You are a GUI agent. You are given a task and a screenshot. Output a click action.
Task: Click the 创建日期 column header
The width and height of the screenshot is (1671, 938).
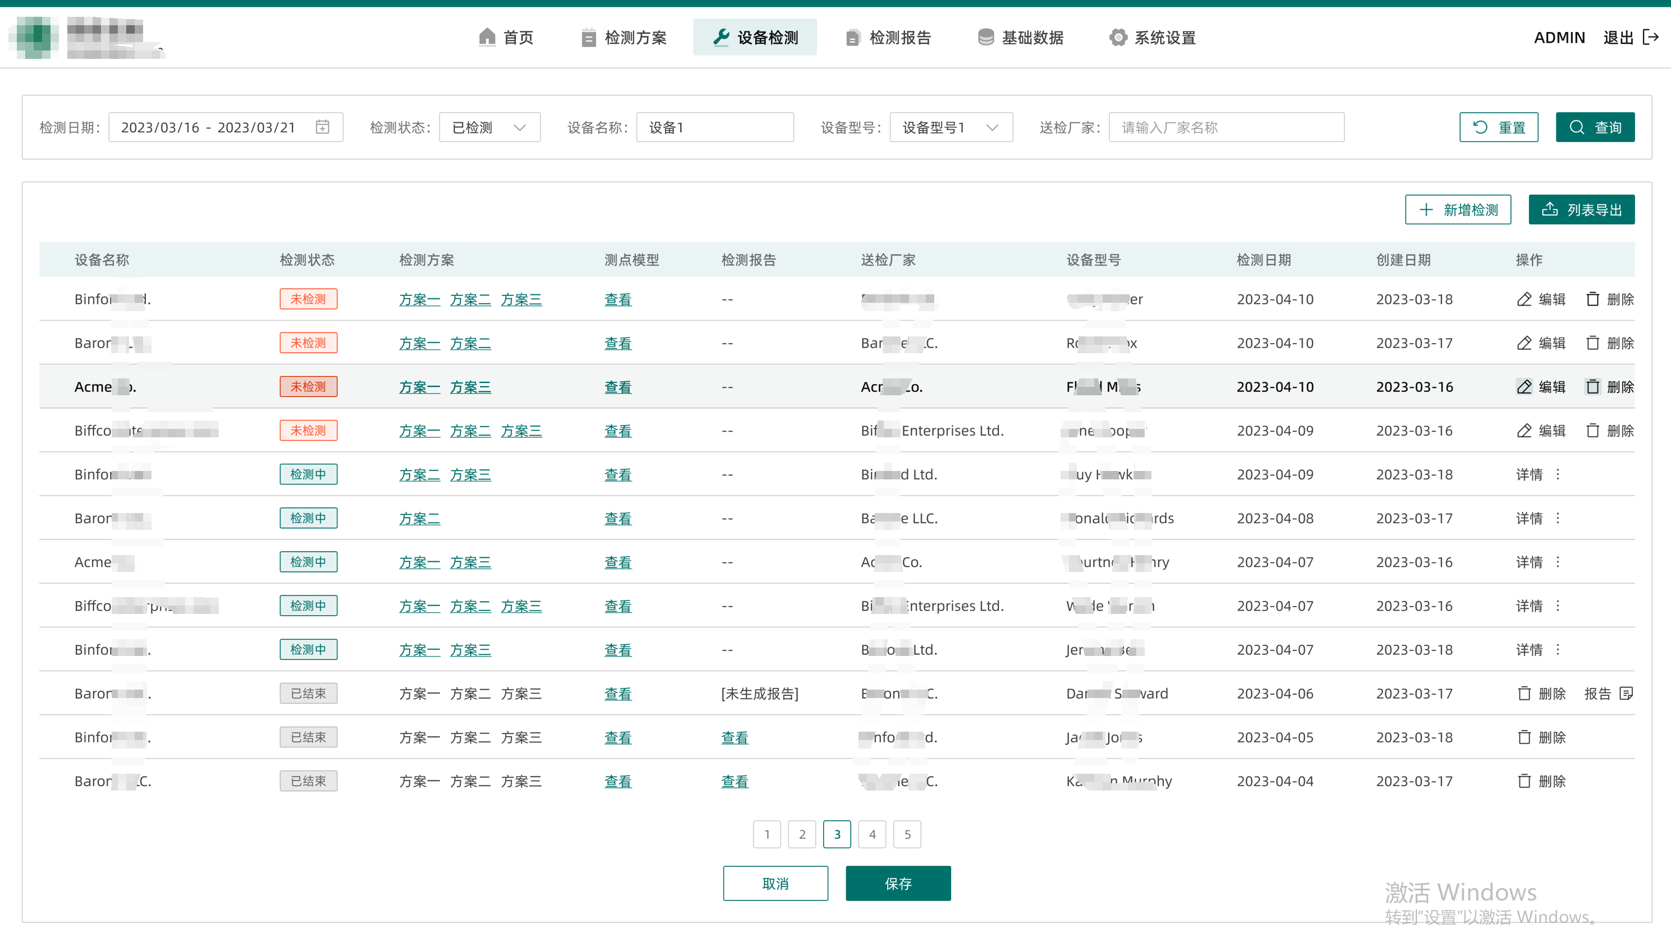pos(1403,260)
